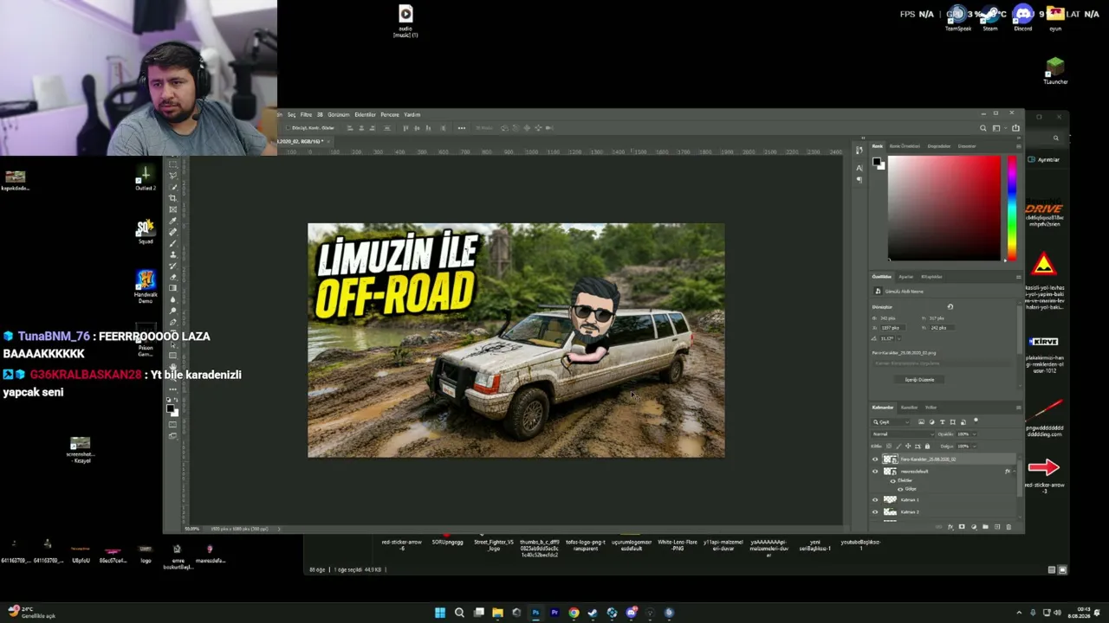Create a new adjustment layer
The width and height of the screenshot is (1109, 623).
tap(973, 527)
